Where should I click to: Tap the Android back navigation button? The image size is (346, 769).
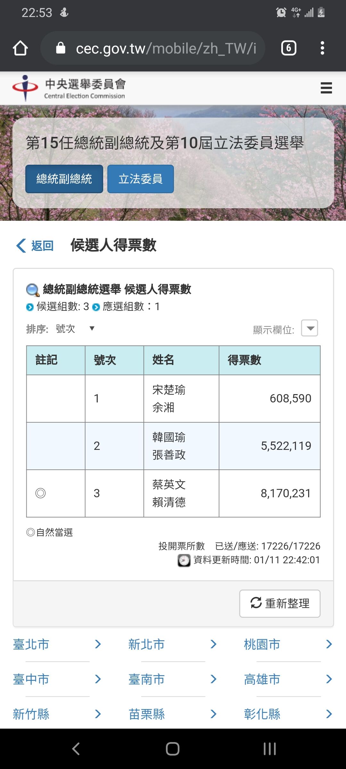[x=76, y=749]
